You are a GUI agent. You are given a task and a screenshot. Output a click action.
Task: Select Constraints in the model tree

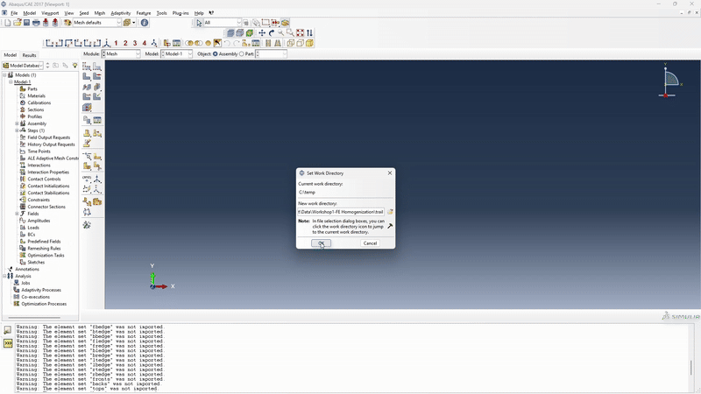39,200
